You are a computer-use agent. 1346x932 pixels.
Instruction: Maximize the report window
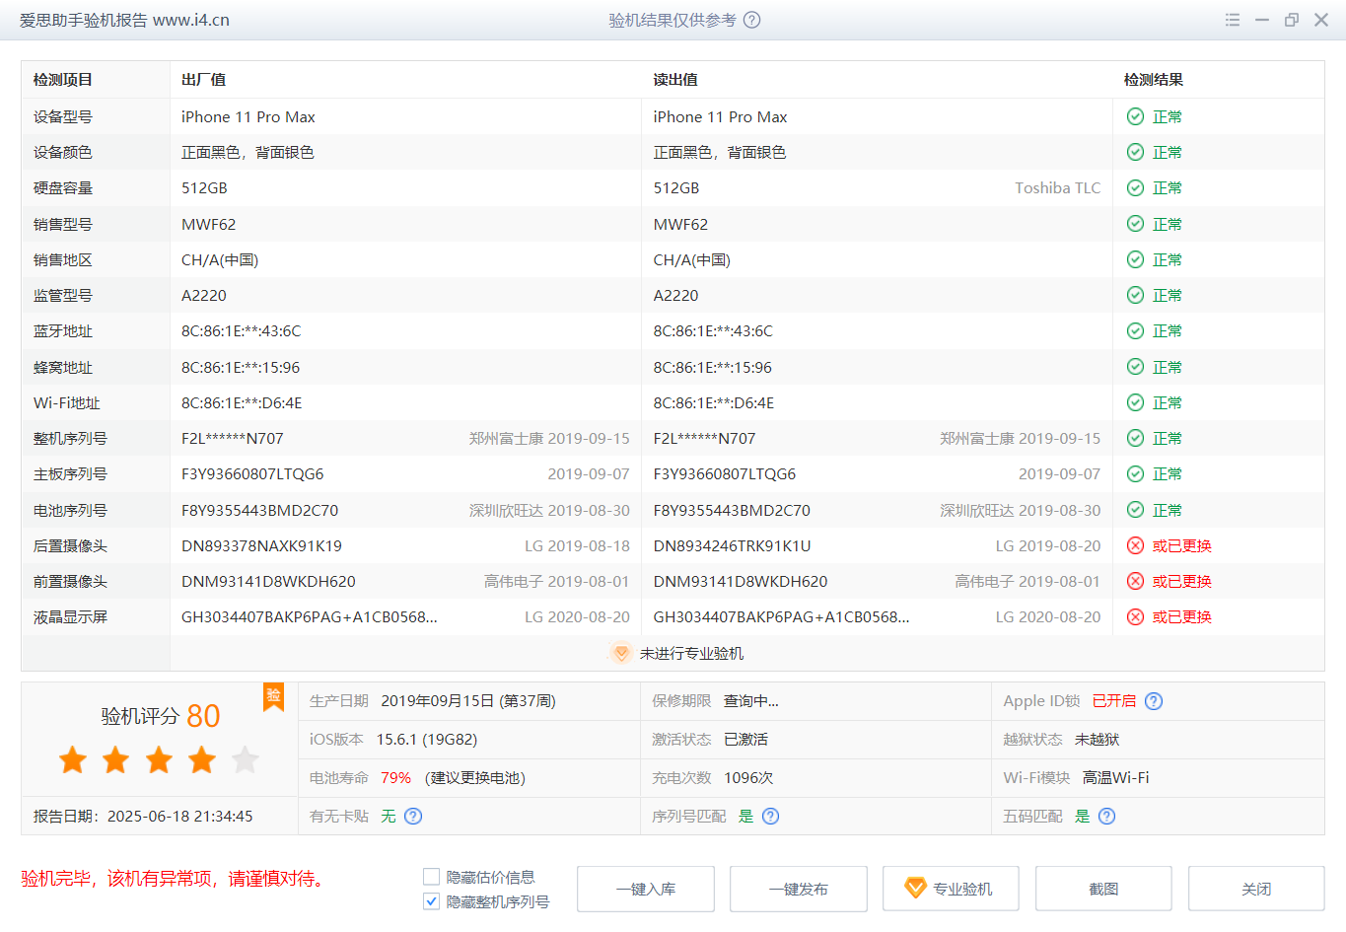click(1292, 20)
